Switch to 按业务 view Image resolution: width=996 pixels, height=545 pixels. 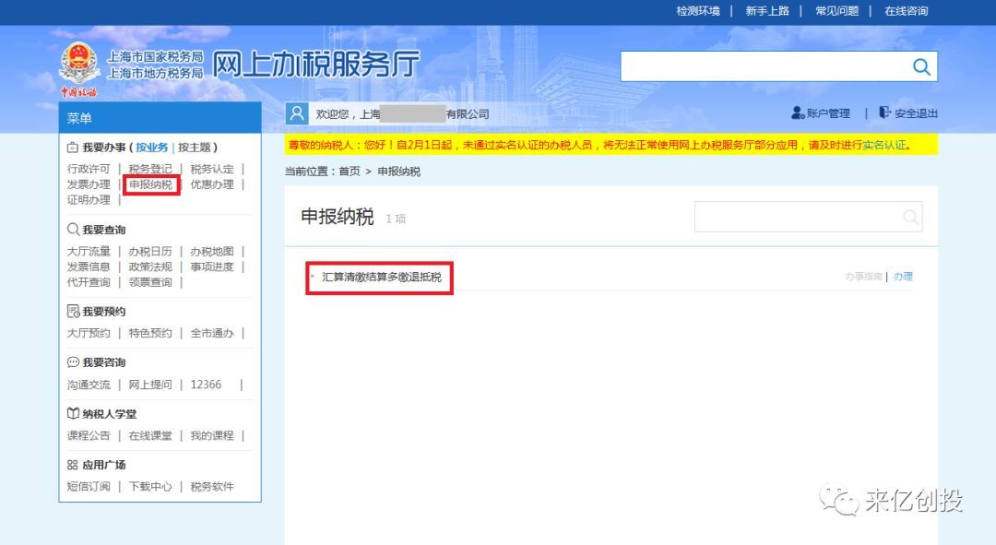point(152,148)
